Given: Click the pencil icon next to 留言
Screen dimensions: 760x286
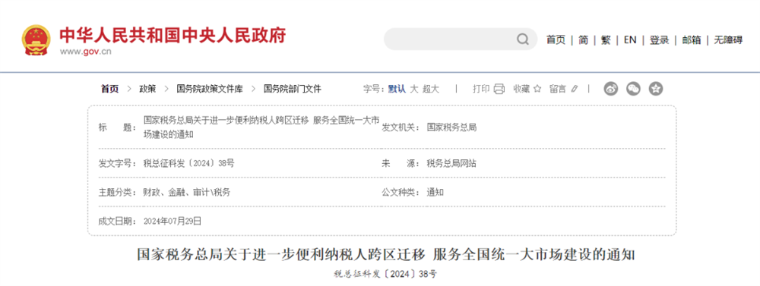Looking at the screenshot, I should coord(575,89).
